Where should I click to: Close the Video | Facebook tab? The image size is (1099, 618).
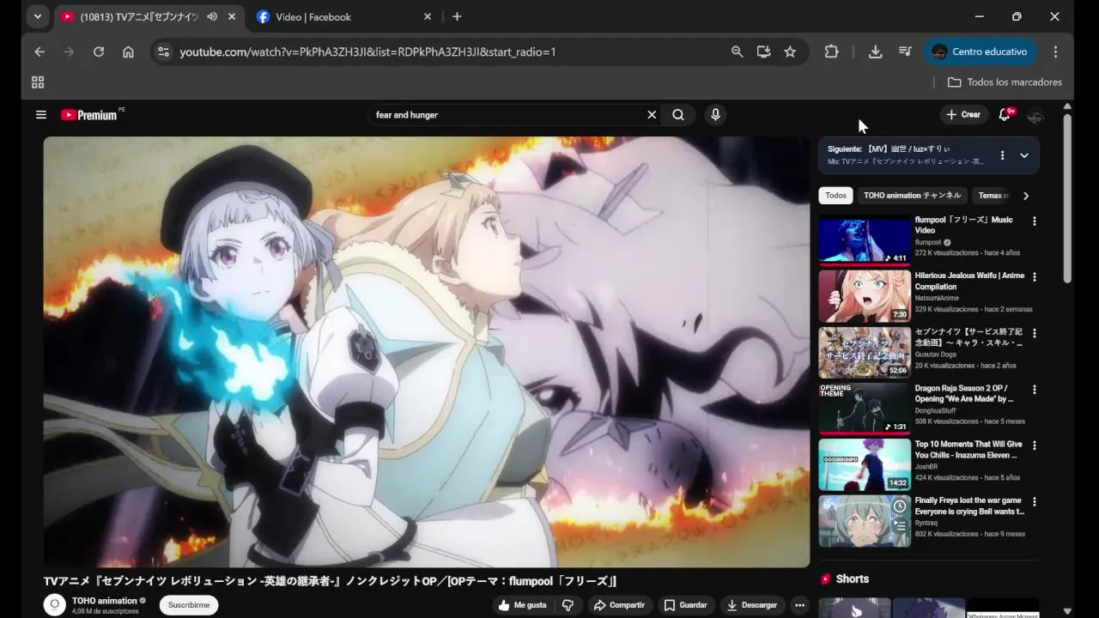click(x=428, y=16)
